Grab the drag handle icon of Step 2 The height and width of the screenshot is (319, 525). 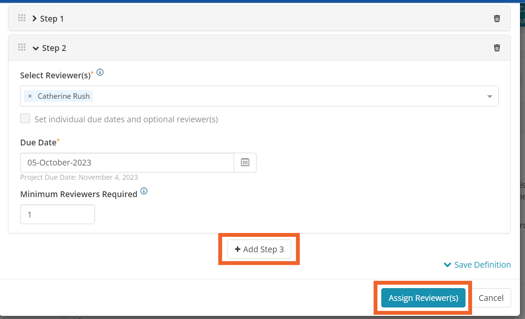coord(22,47)
